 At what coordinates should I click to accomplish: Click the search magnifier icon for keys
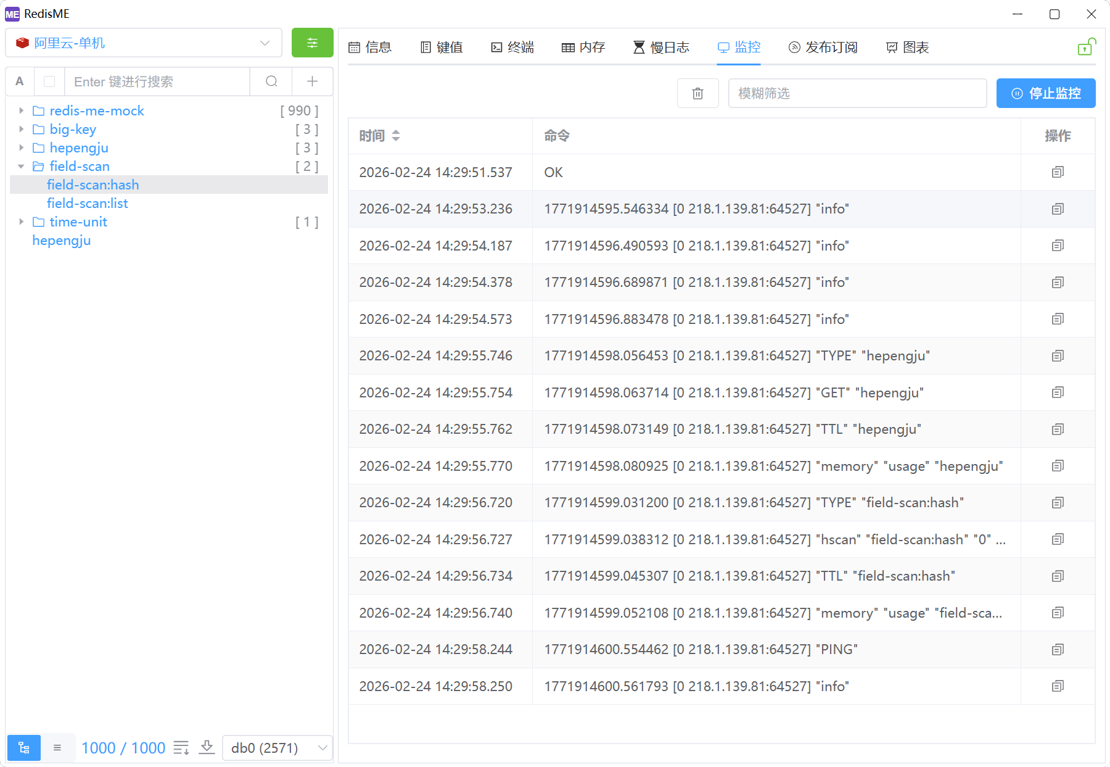tap(271, 81)
